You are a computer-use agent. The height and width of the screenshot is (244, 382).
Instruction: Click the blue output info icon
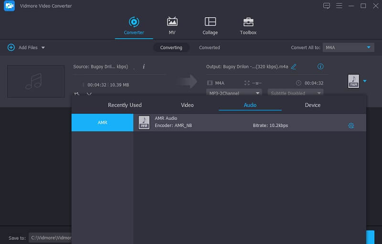(x=320, y=67)
